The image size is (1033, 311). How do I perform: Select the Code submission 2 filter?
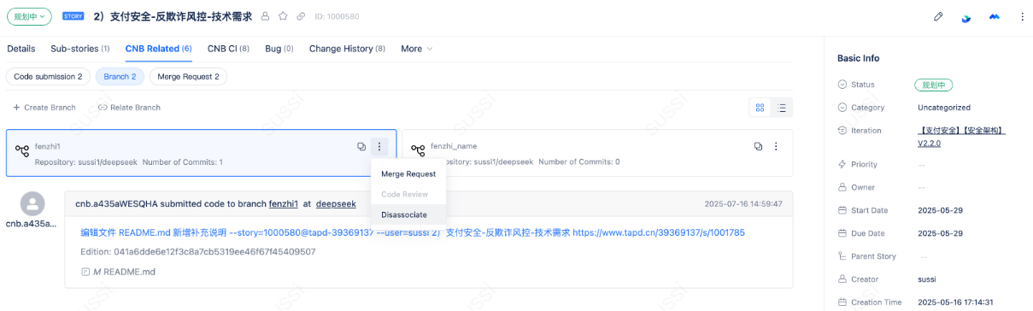tap(48, 77)
